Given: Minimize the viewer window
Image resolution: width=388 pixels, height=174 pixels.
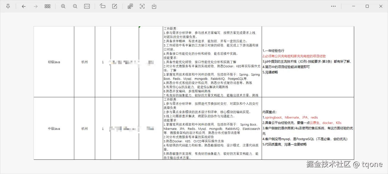Looking at the screenshot, I should (x=353, y=6).
